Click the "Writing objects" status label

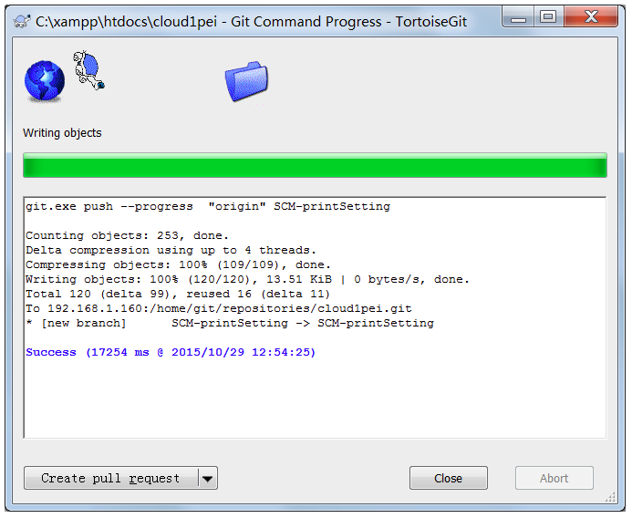click(x=62, y=133)
